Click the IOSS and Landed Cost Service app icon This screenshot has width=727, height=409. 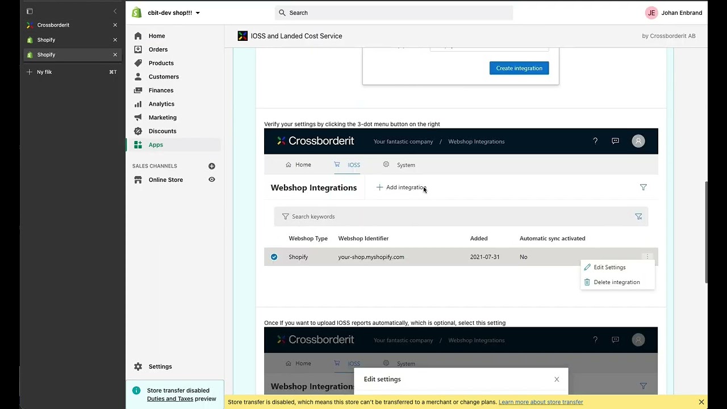(x=243, y=36)
